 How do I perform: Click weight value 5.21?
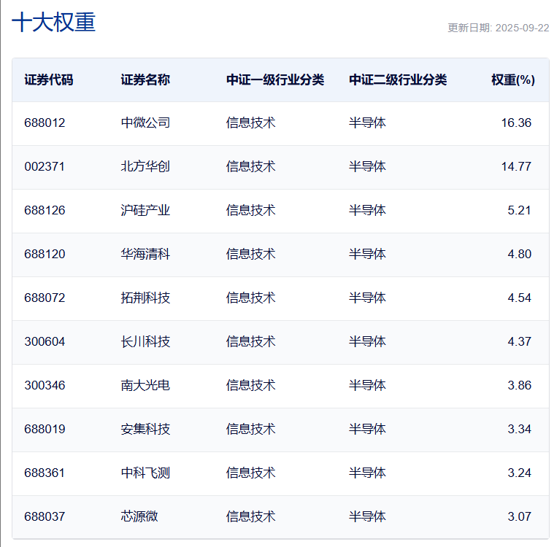point(520,211)
